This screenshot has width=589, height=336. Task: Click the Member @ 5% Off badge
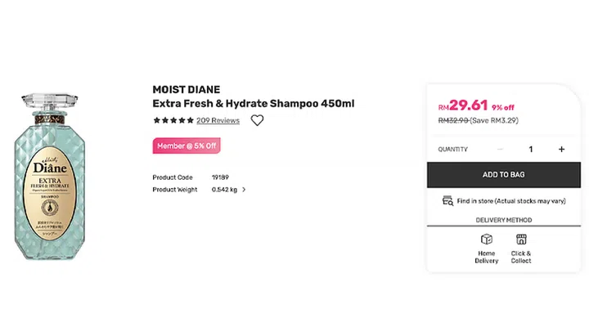tap(187, 146)
